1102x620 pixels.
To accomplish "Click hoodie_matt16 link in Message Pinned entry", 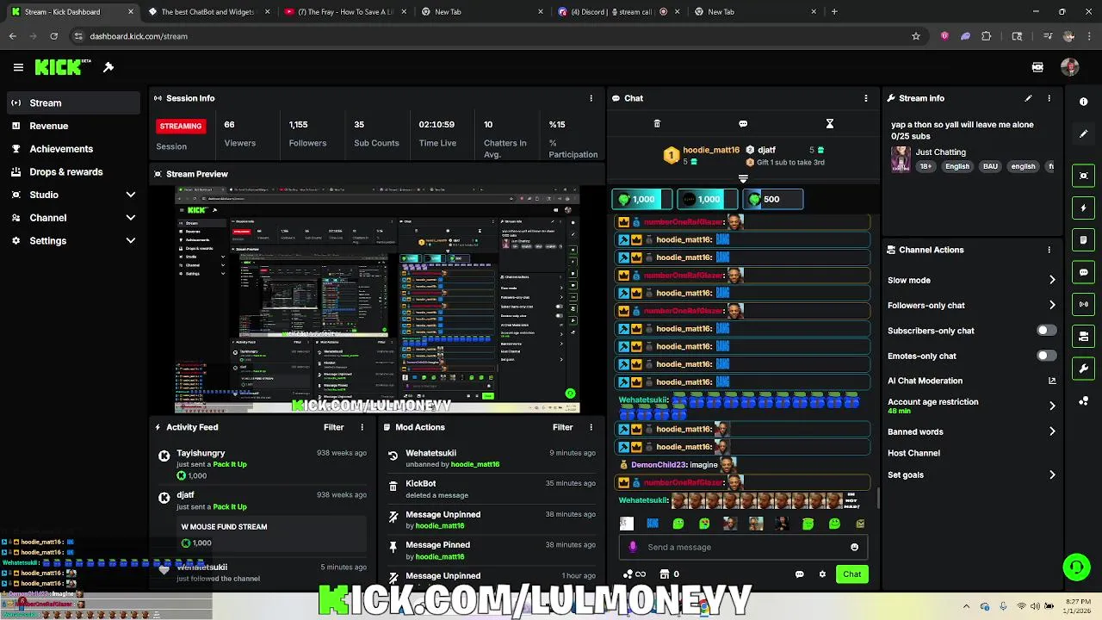I will coord(439,556).
